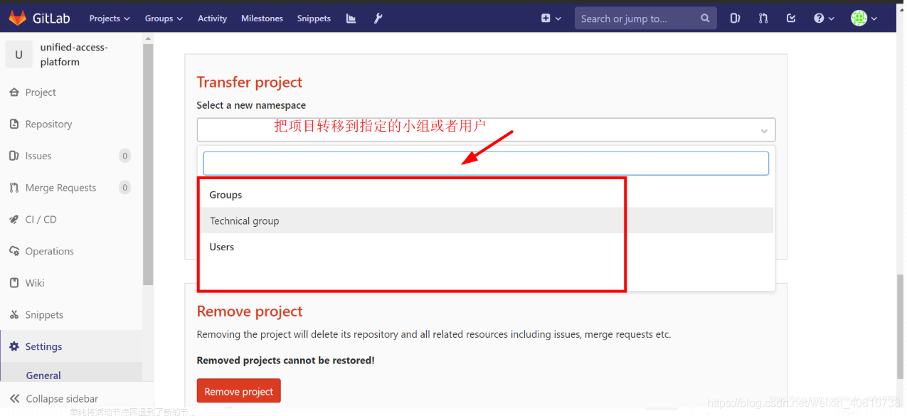The height and width of the screenshot is (416, 907).
Task: Open the Admin area wrench icon
Action: (378, 18)
